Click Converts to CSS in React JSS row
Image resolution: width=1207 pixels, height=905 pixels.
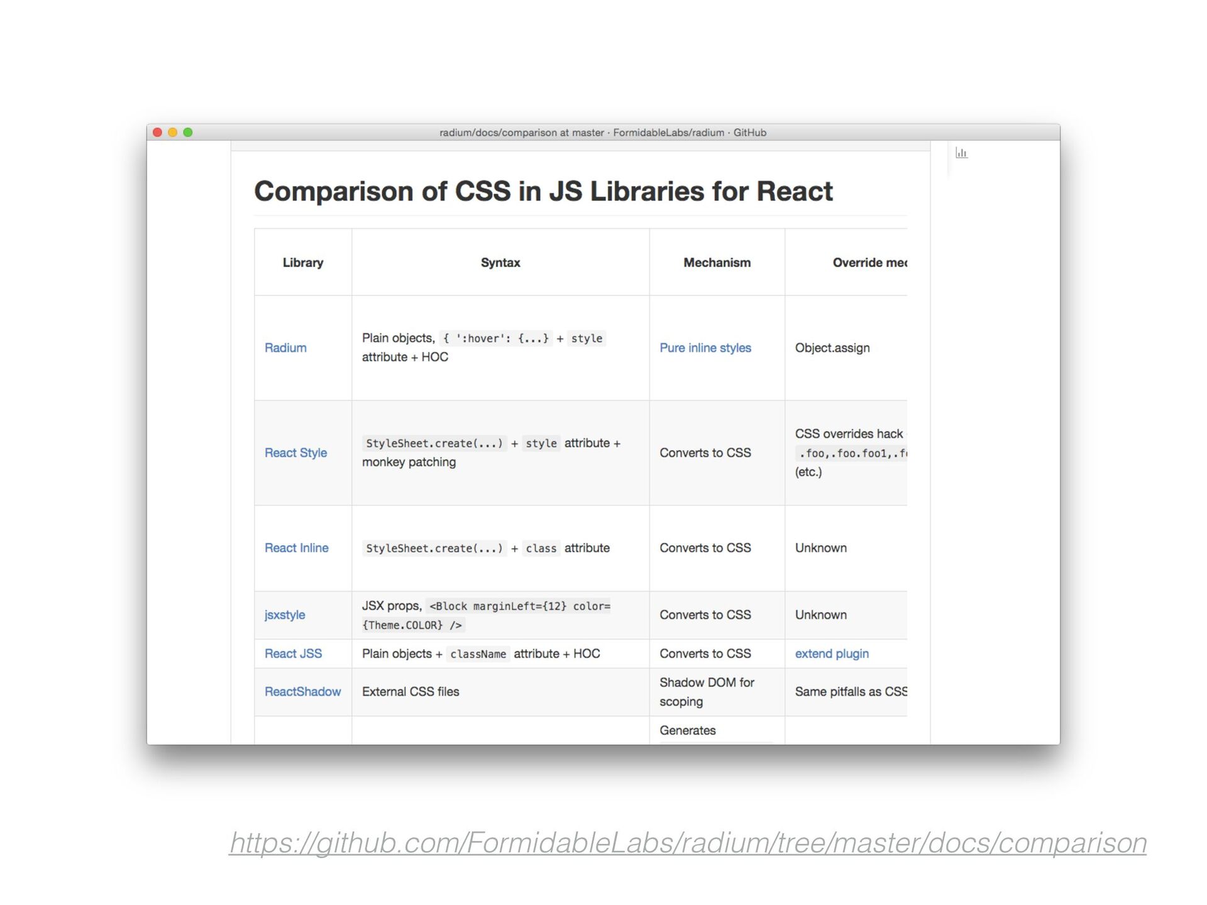click(x=705, y=654)
